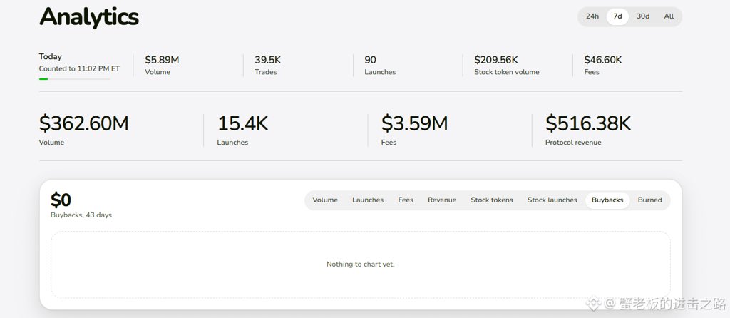Select the 24h time range

tap(592, 16)
